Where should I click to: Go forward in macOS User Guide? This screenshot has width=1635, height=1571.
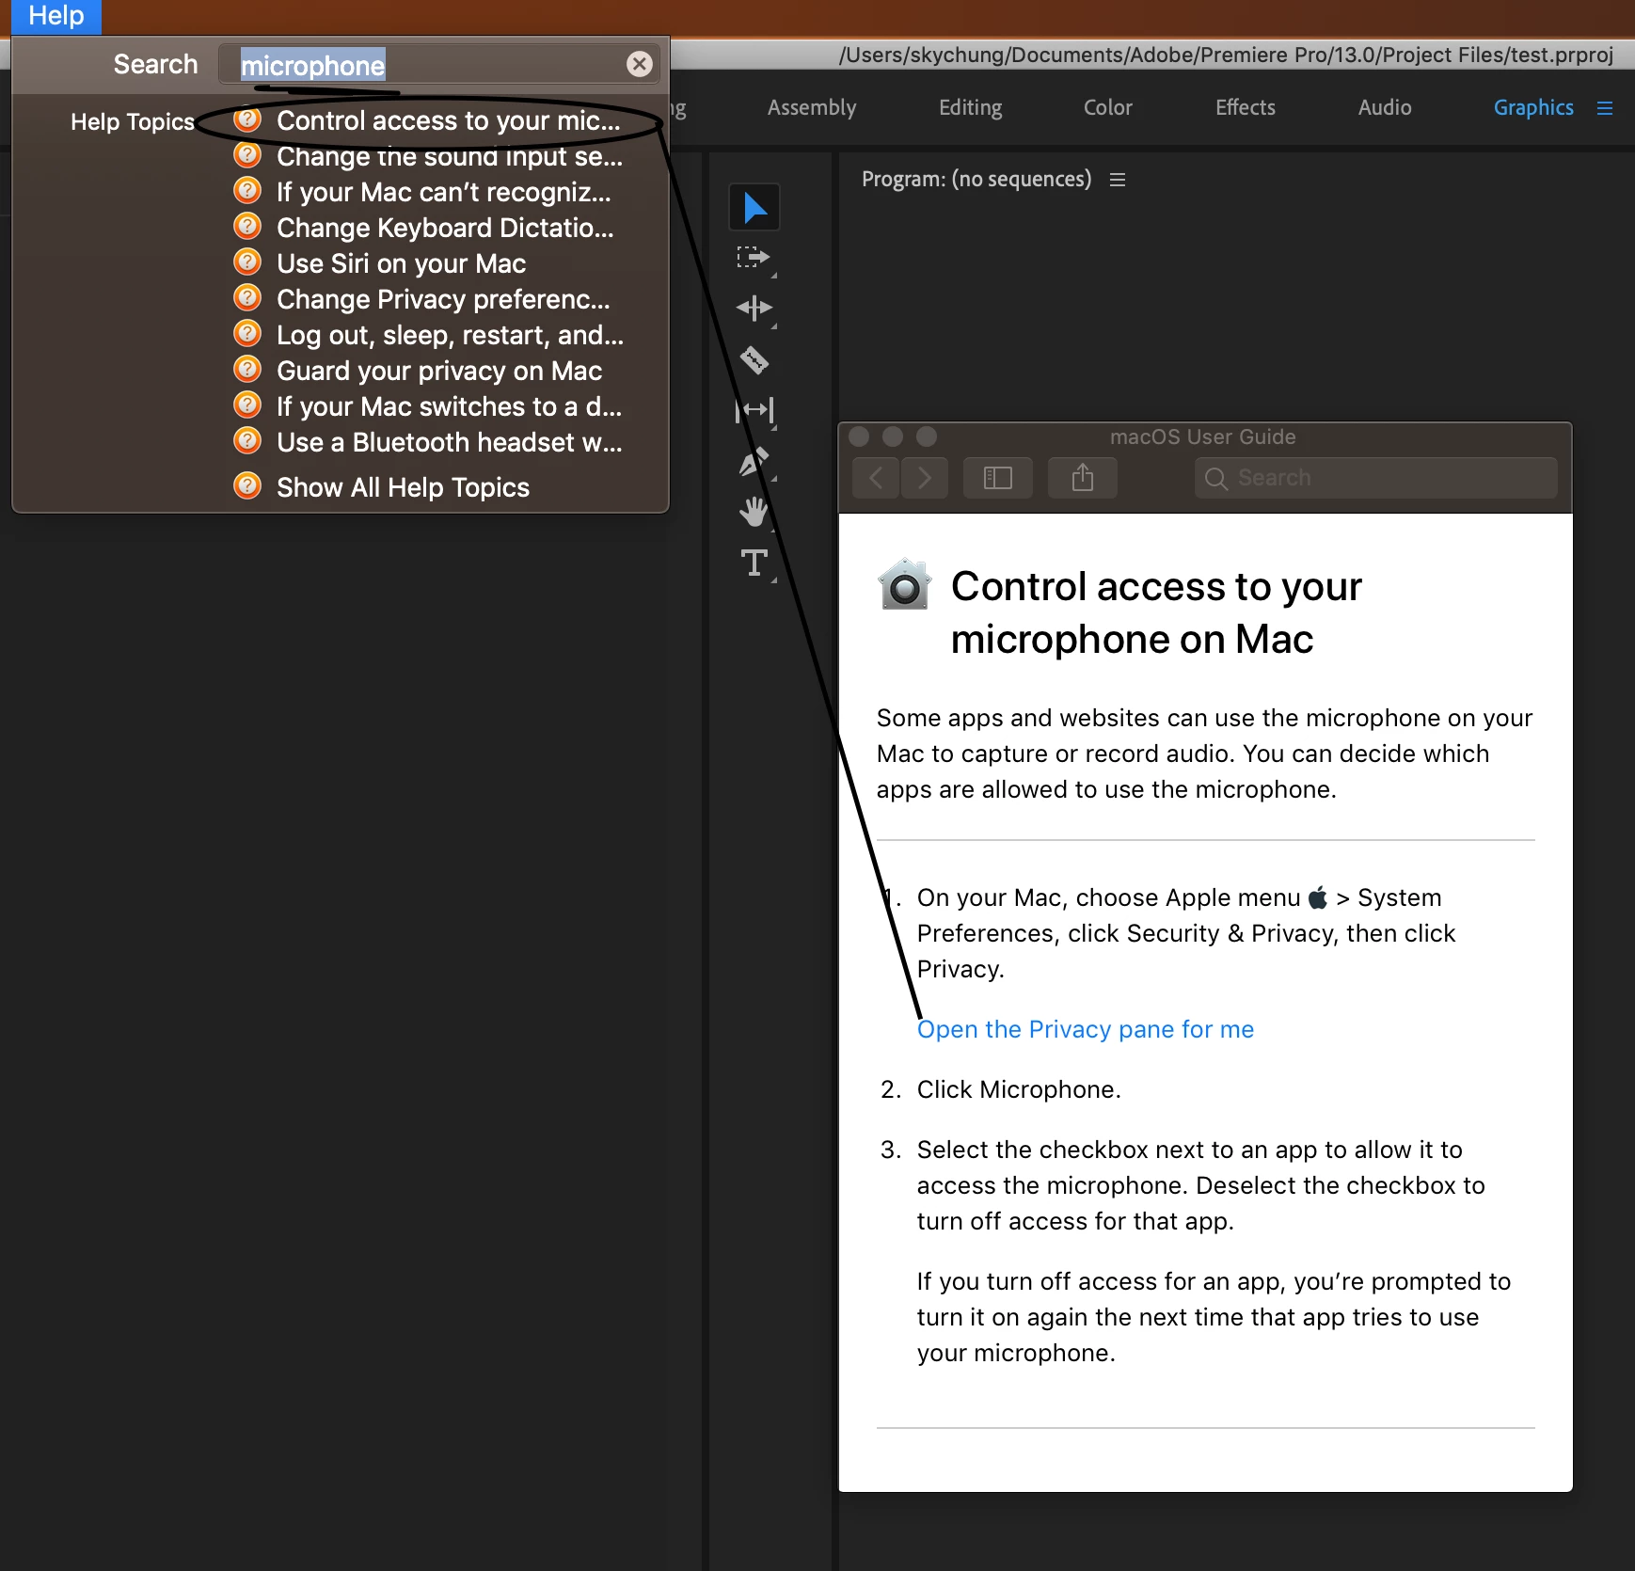tap(924, 478)
